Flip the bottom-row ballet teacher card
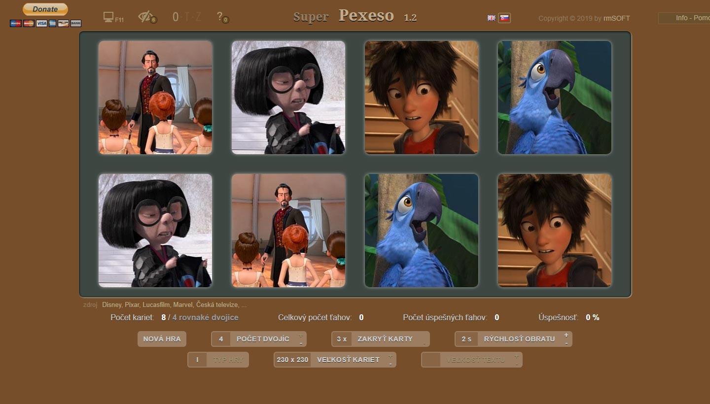Image resolution: width=710 pixels, height=404 pixels. [x=288, y=231]
